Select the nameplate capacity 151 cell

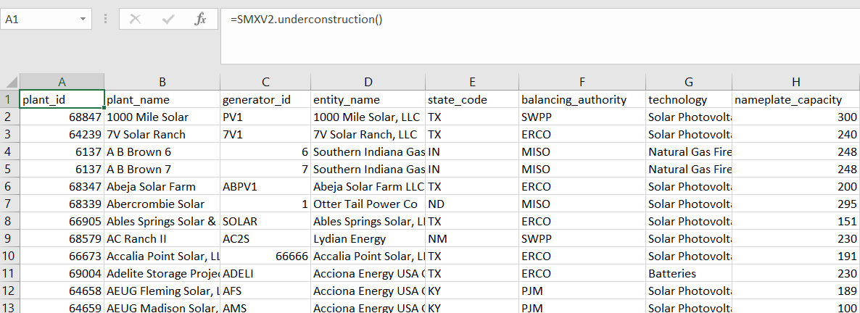(796, 221)
